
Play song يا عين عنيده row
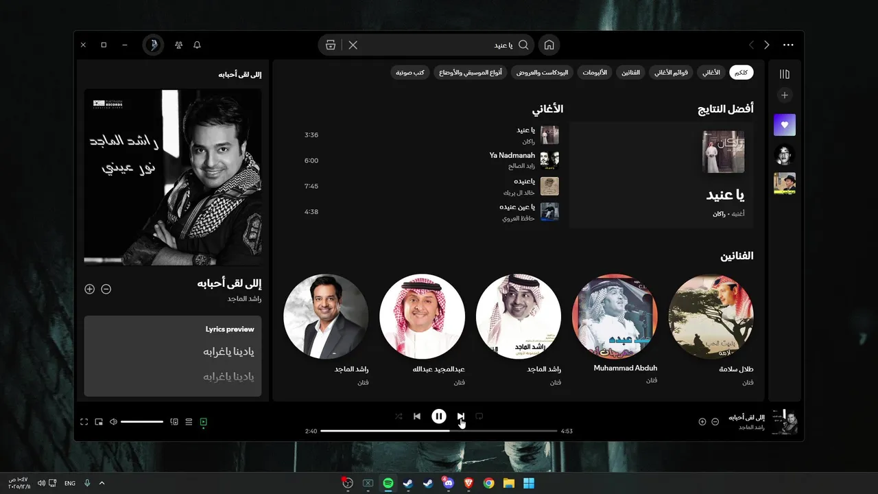pyautogui.click(x=431, y=211)
